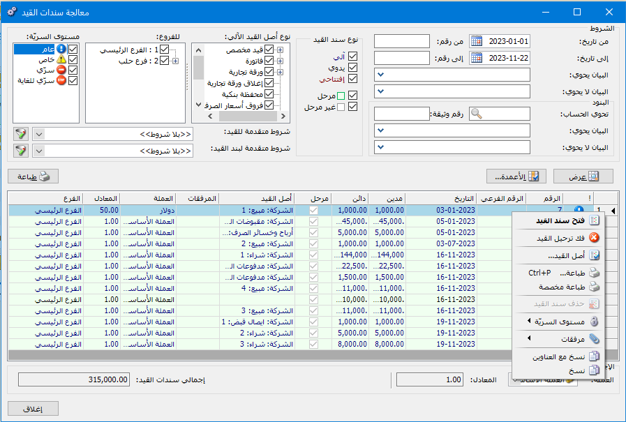Choose 'طباعة...' Ctrl+P from context menu
Image resolution: width=626 pixels, height=422 pixels.
558,273
